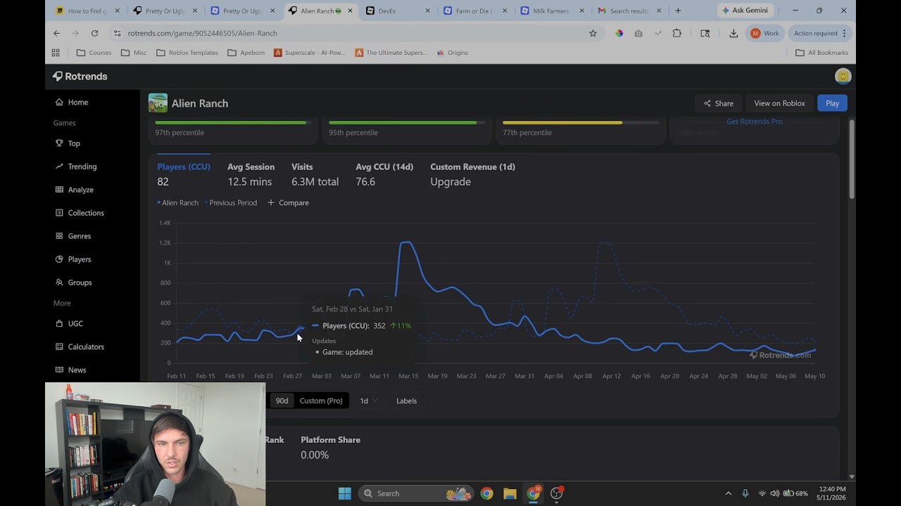Reload the page
Viewport: 901px width, 506px height.
coord(94,33)
